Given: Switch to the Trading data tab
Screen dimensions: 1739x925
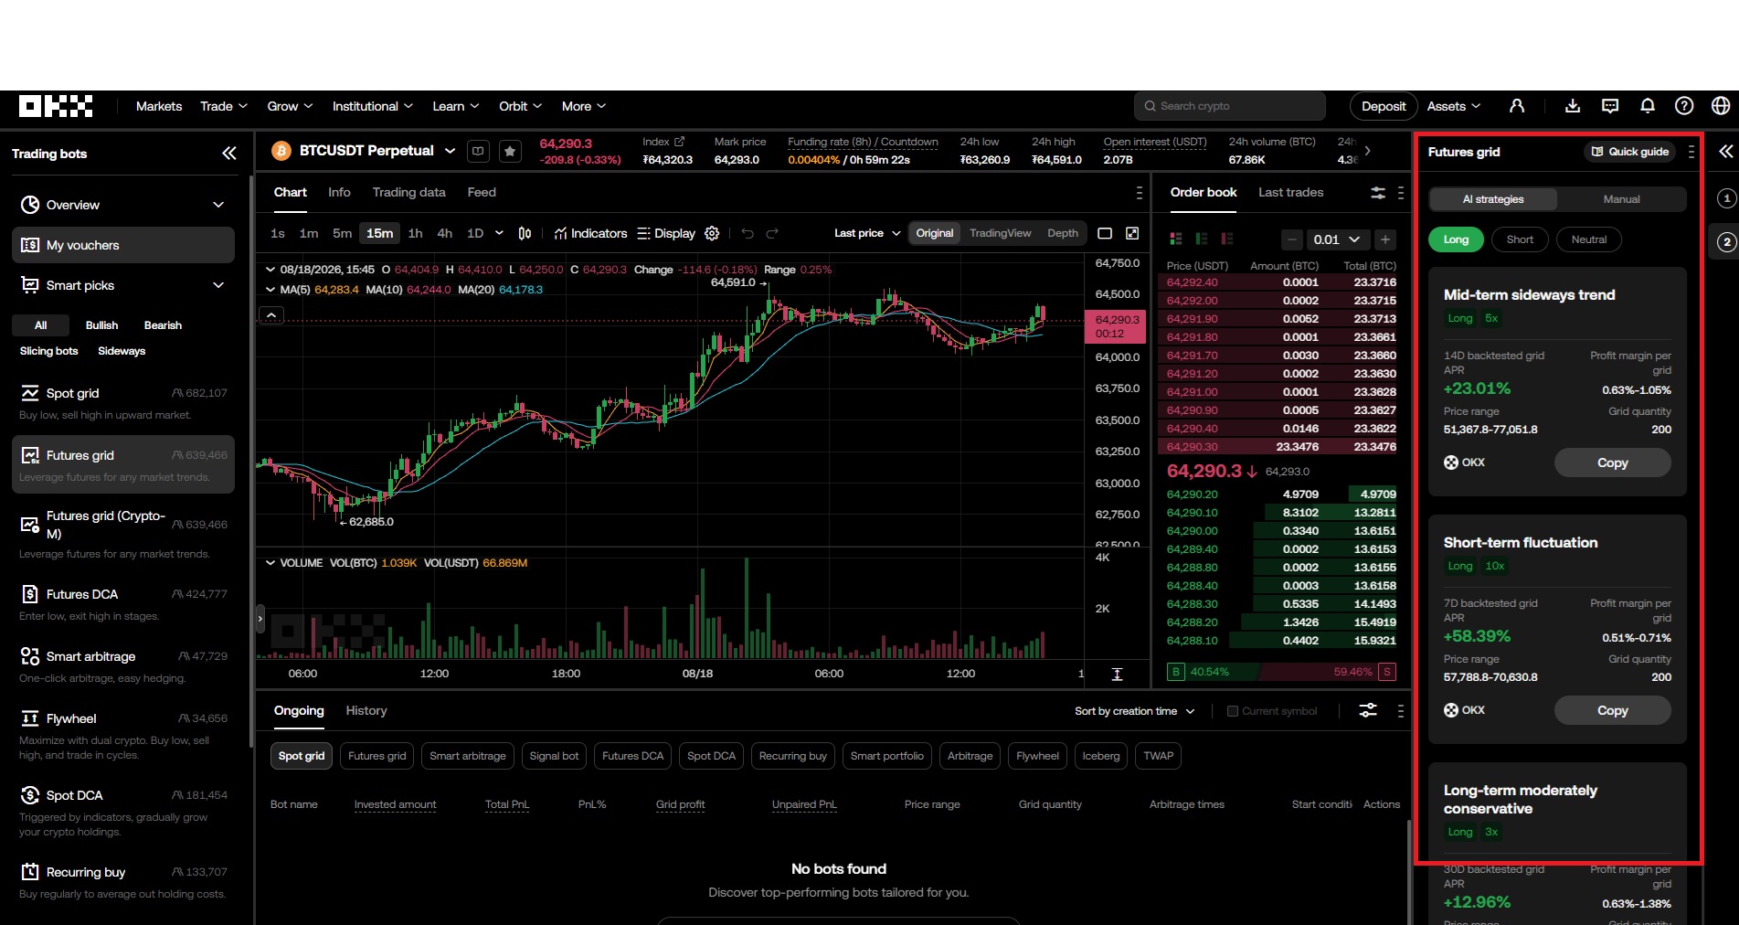Looking at the screenshot, I should pos(408,192).
